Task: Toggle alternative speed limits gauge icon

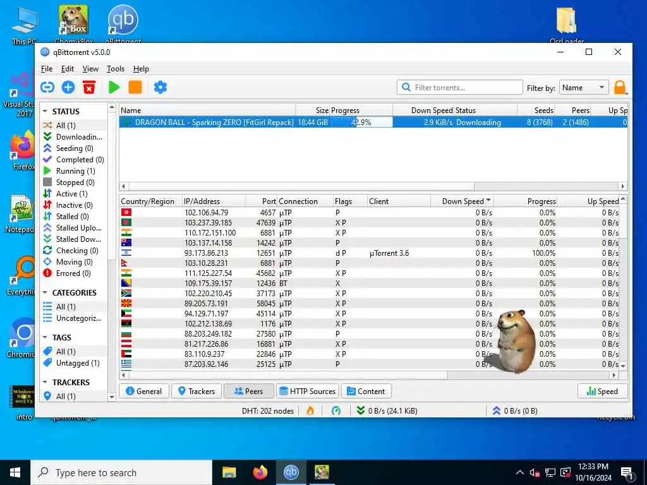Action: point(336,410)
